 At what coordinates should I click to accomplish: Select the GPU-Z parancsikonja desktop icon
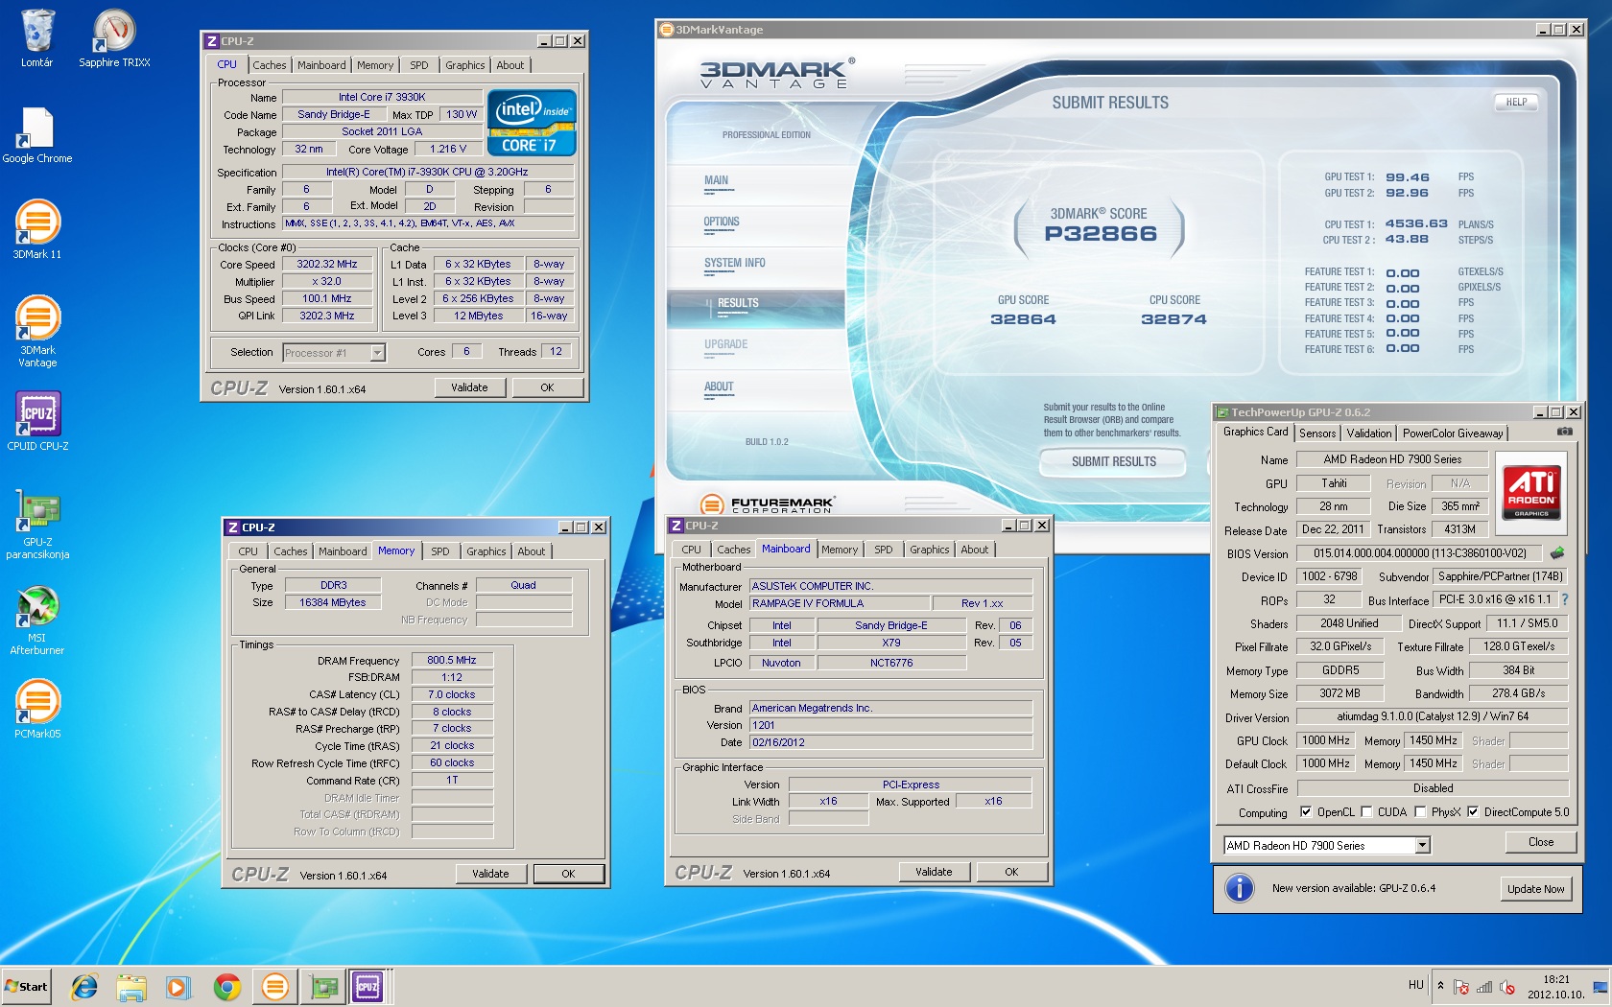(x=37, y=523)
